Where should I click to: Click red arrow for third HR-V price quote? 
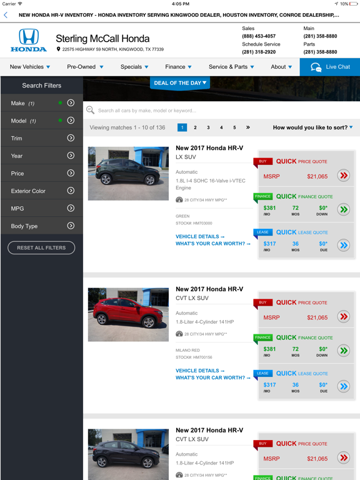pyautogui.click(x=344, y=457)
